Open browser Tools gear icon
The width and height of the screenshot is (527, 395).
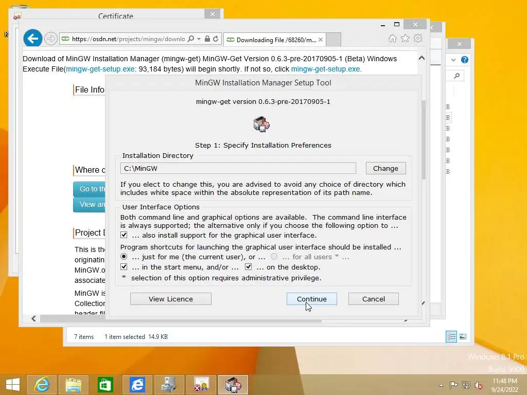point(418,38)
